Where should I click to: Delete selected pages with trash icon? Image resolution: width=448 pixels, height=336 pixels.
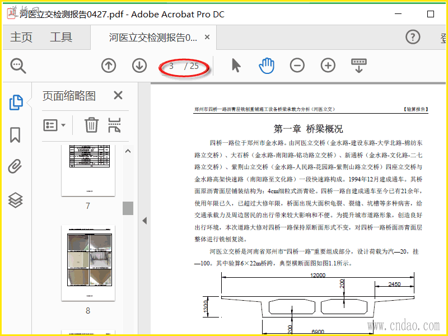click(91, 125)
